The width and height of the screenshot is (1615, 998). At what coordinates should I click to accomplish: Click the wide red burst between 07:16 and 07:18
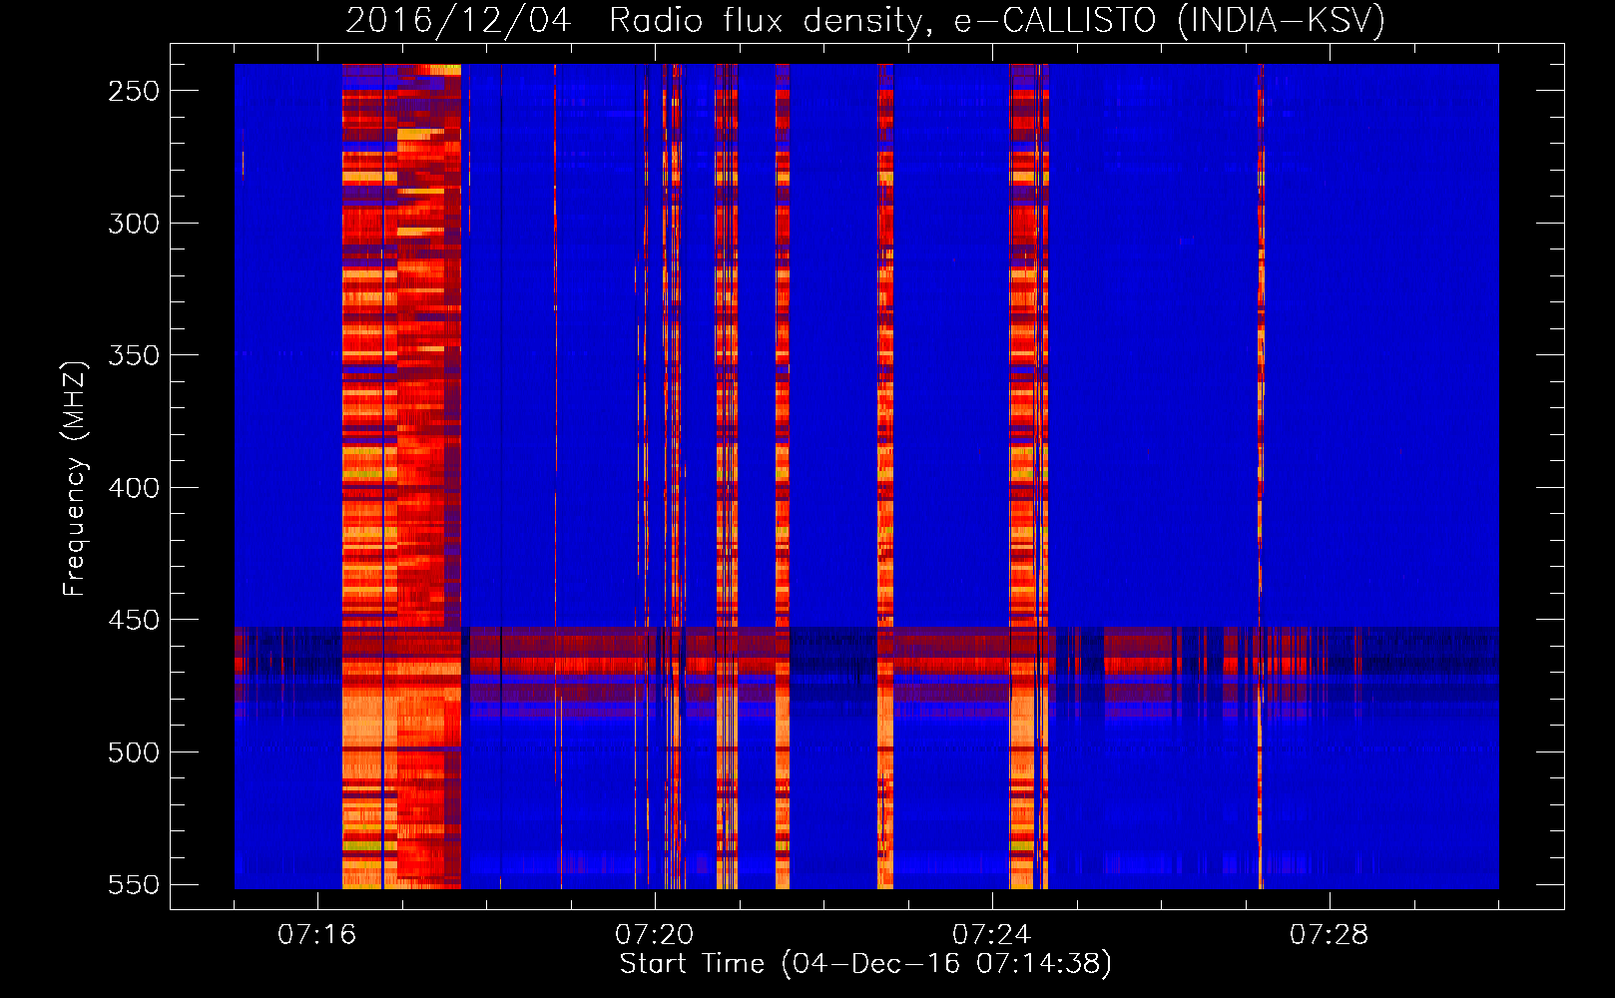(x=401, y=476)
